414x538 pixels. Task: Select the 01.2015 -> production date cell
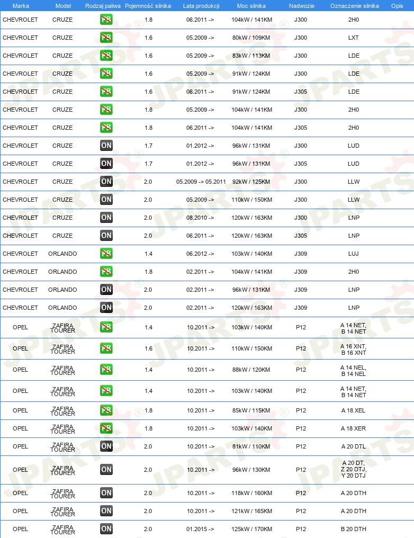pyautogui.click(x=200, y=529)
